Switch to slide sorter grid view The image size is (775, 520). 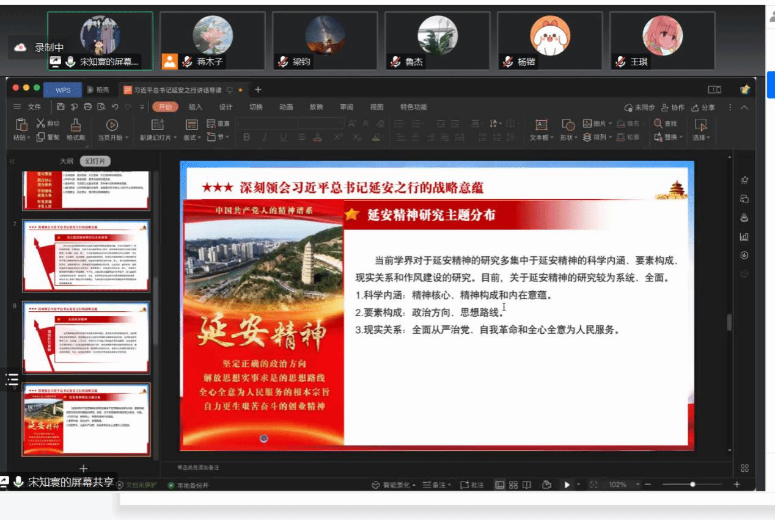click(513, 485)
